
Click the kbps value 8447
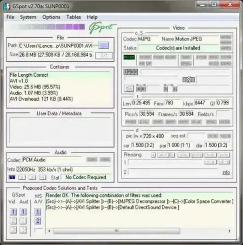pos(200,103)
